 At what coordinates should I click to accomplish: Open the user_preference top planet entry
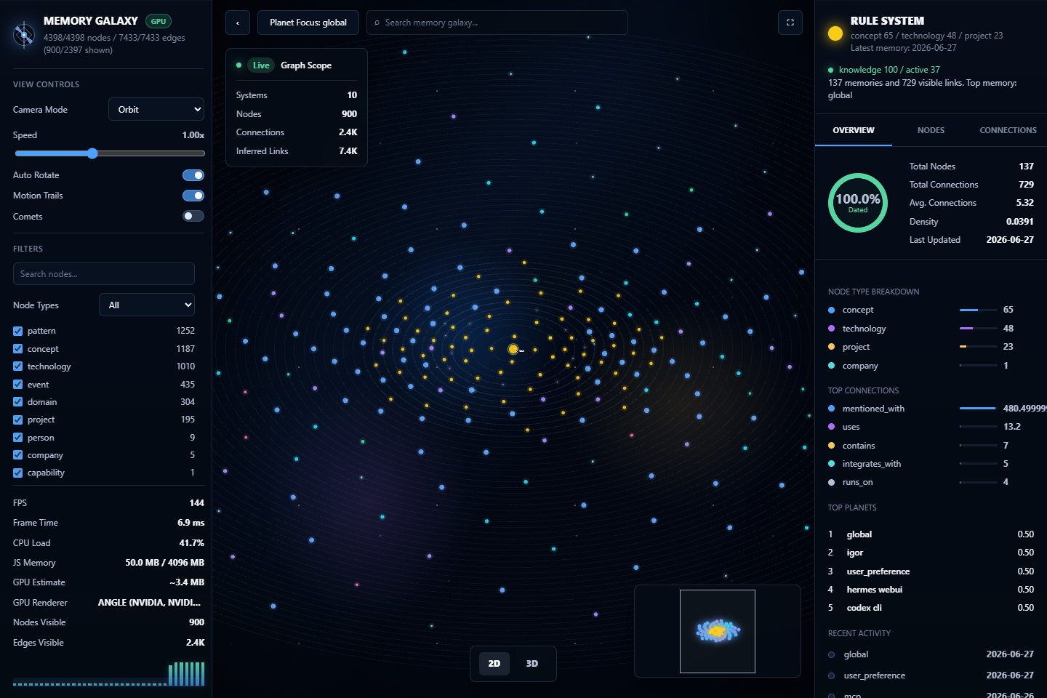(931, 571)
